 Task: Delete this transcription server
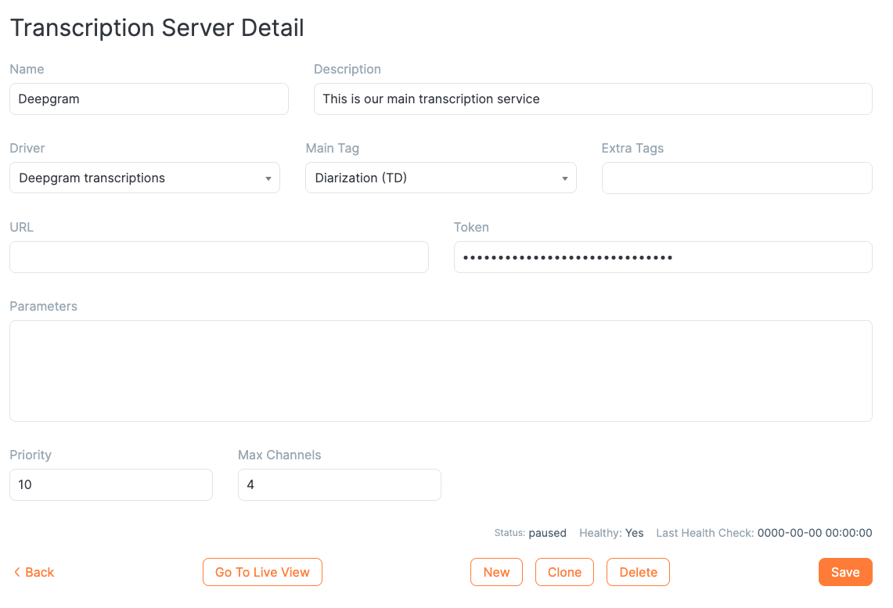coord(638,572)
